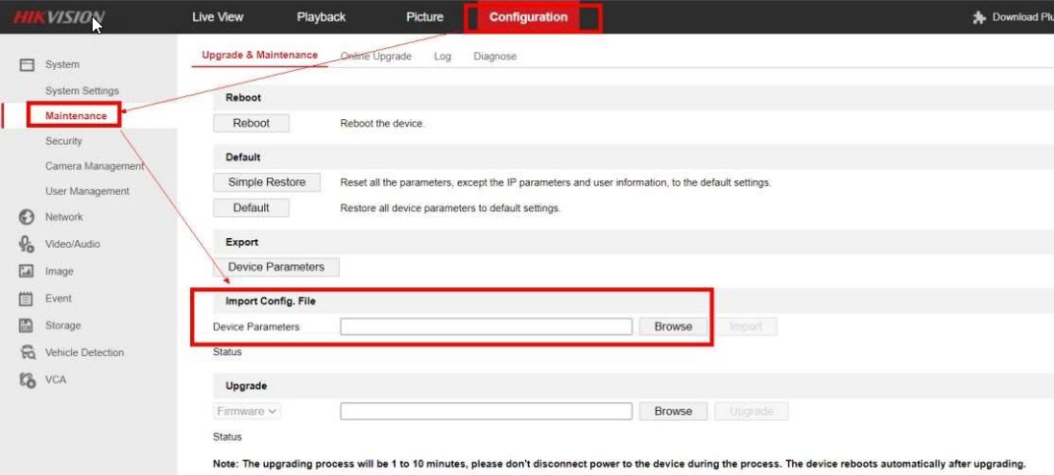Click the System monitor icon in sidebar

pyautogui.click(x=28, y=65)
